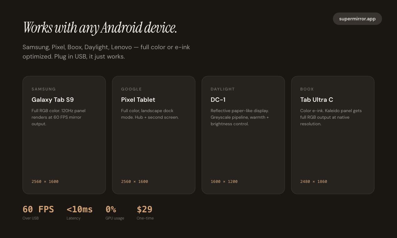Click the 2480 × 1860 resolution text
Viewport: 397px width, 238px height.
(314, 182)
